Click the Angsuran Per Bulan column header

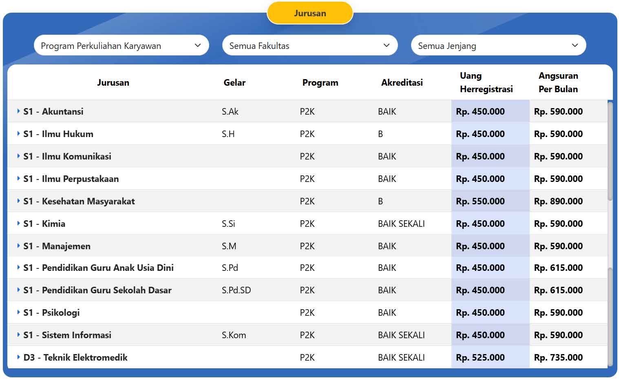558,82
